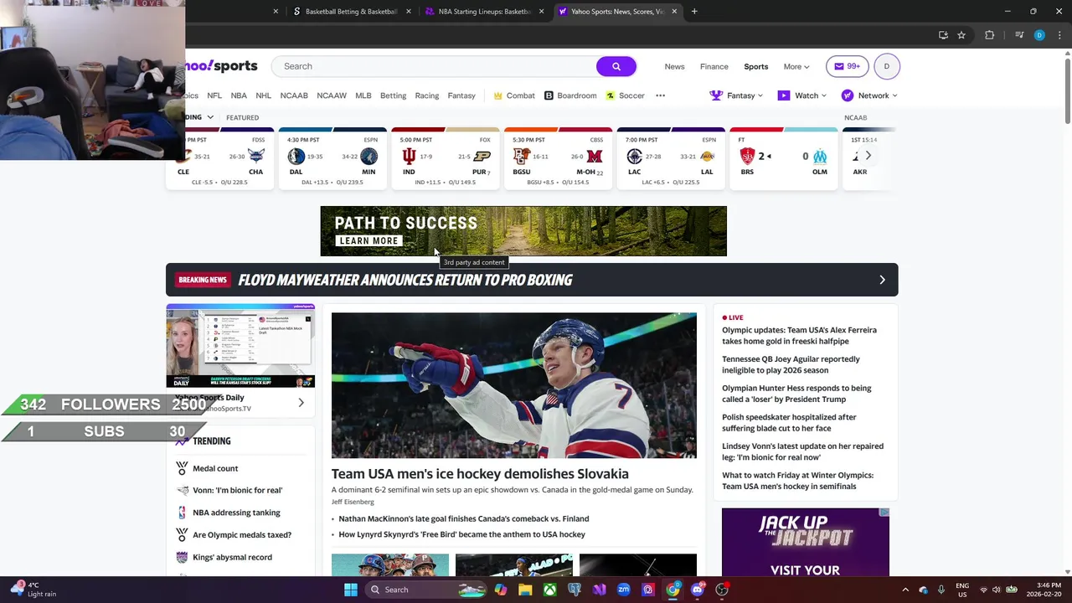
Task: Switch to the Basketball Betting tab
Action: pos(351,12)
